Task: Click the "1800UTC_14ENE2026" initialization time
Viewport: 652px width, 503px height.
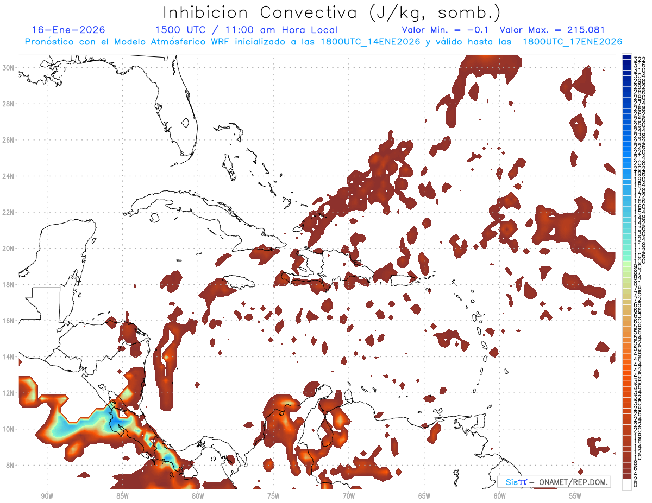Action: coord(370,42)
